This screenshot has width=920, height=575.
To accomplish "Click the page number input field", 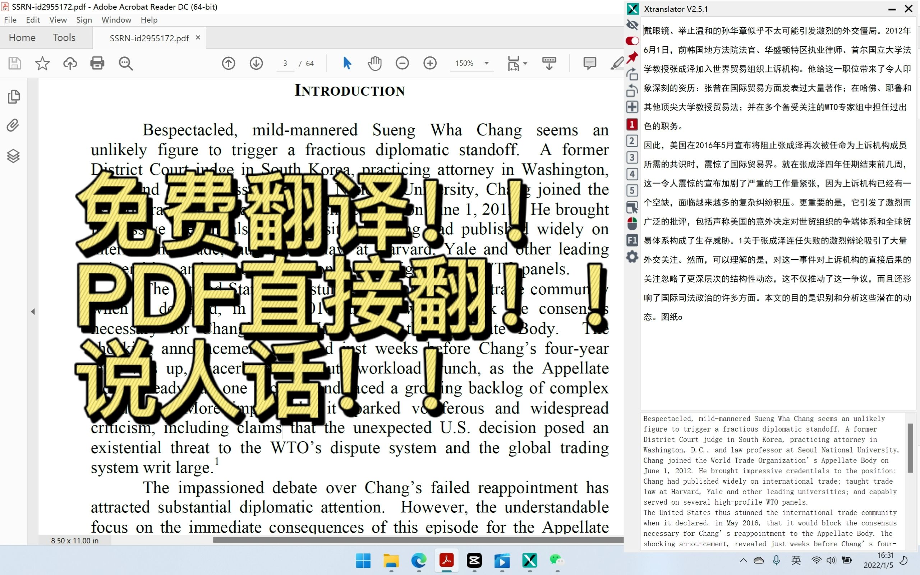I will pos(285,63).
